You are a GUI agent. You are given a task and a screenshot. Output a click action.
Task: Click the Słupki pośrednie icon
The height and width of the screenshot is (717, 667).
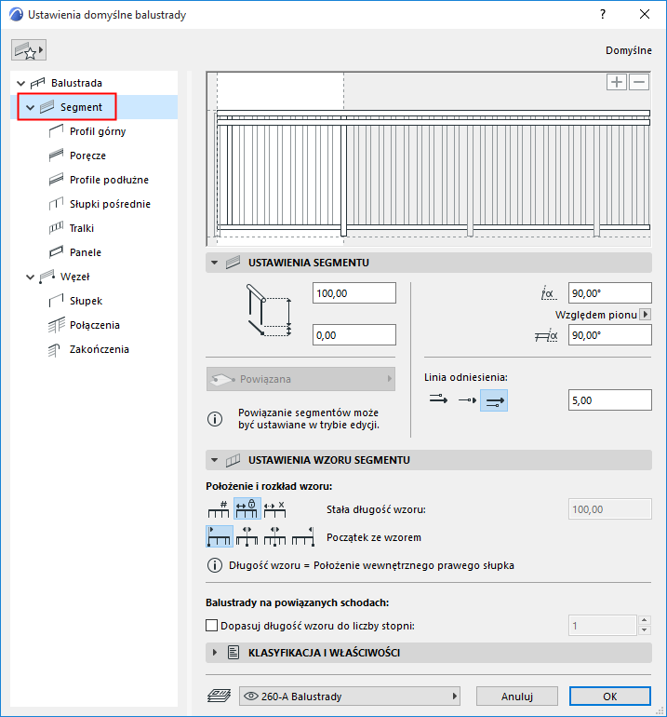pos(56,204)
